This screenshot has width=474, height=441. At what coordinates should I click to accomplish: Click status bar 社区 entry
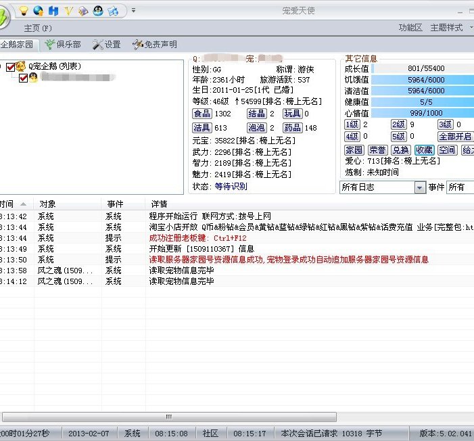[210, 434]
